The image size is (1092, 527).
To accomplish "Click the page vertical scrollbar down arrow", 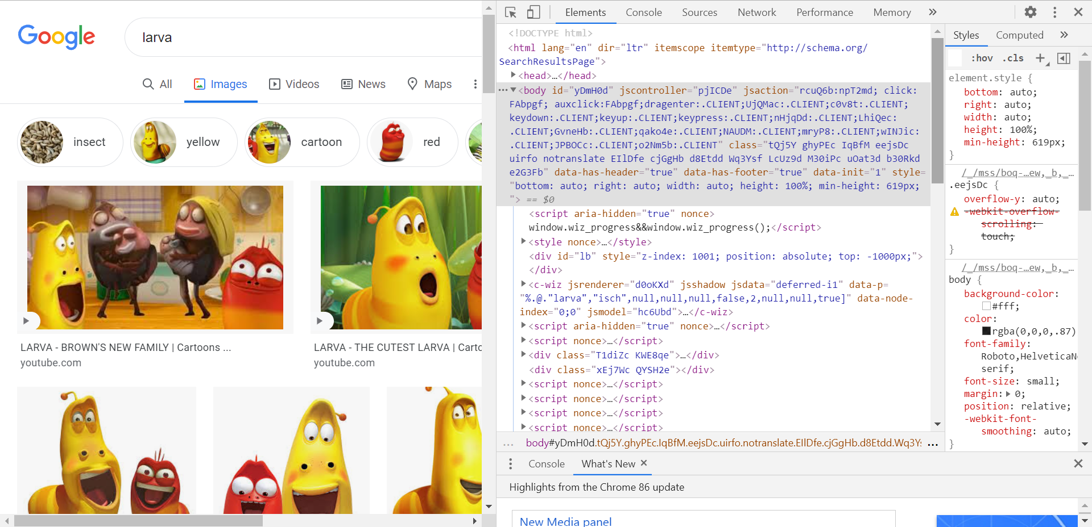I will (489, 507).
